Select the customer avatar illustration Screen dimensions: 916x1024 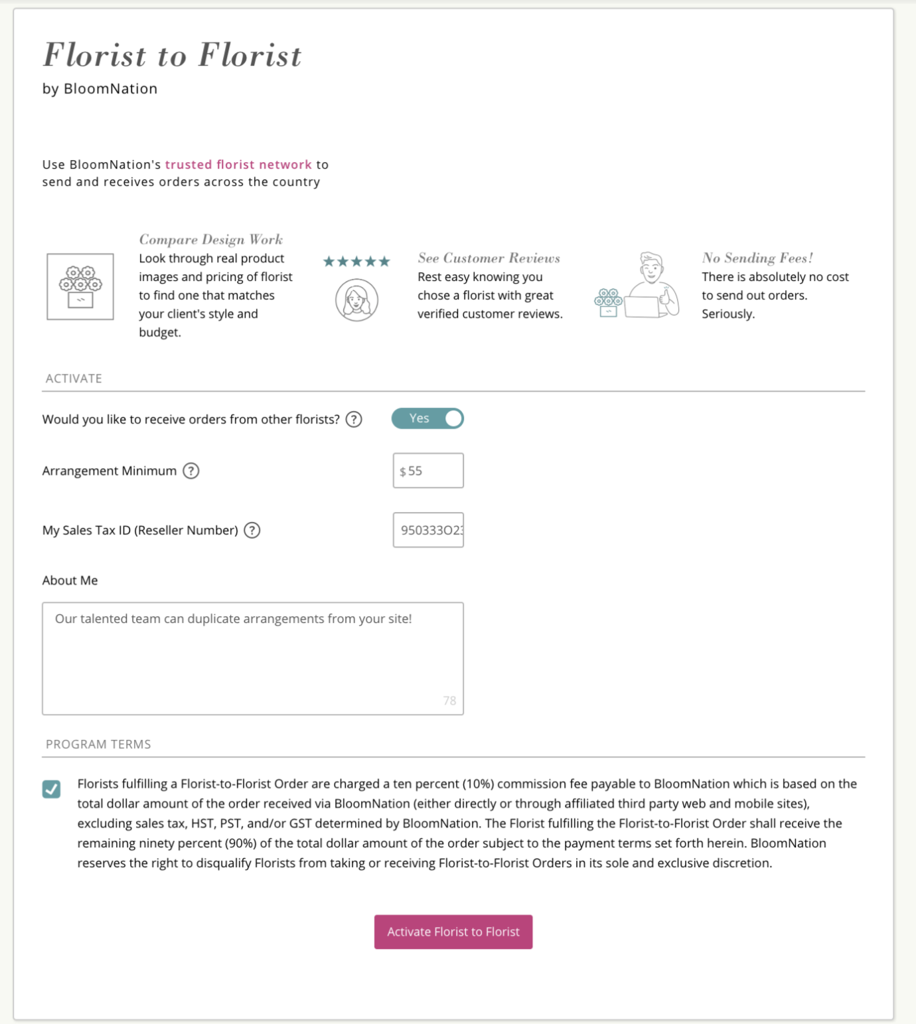(356, 299)
